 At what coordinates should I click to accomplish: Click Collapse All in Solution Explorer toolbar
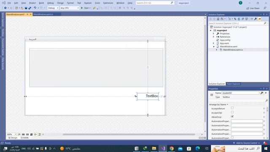click(243, 19)
